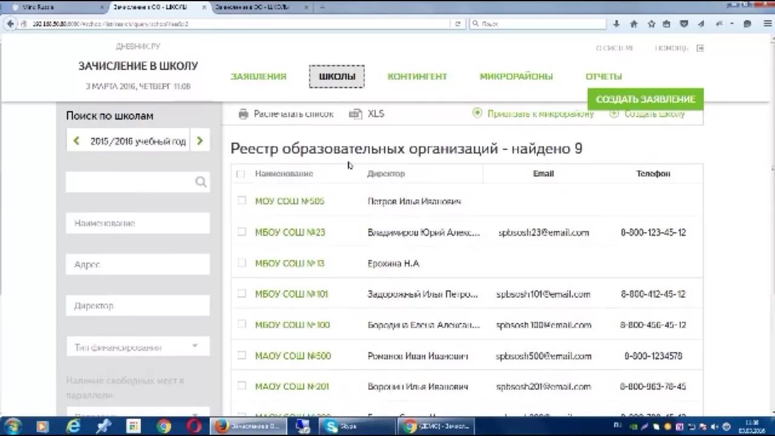Viewport: 775px width, 436px height.
Task: Open the МБОУ СОШ №100 school link
Action: coord(292,325)
